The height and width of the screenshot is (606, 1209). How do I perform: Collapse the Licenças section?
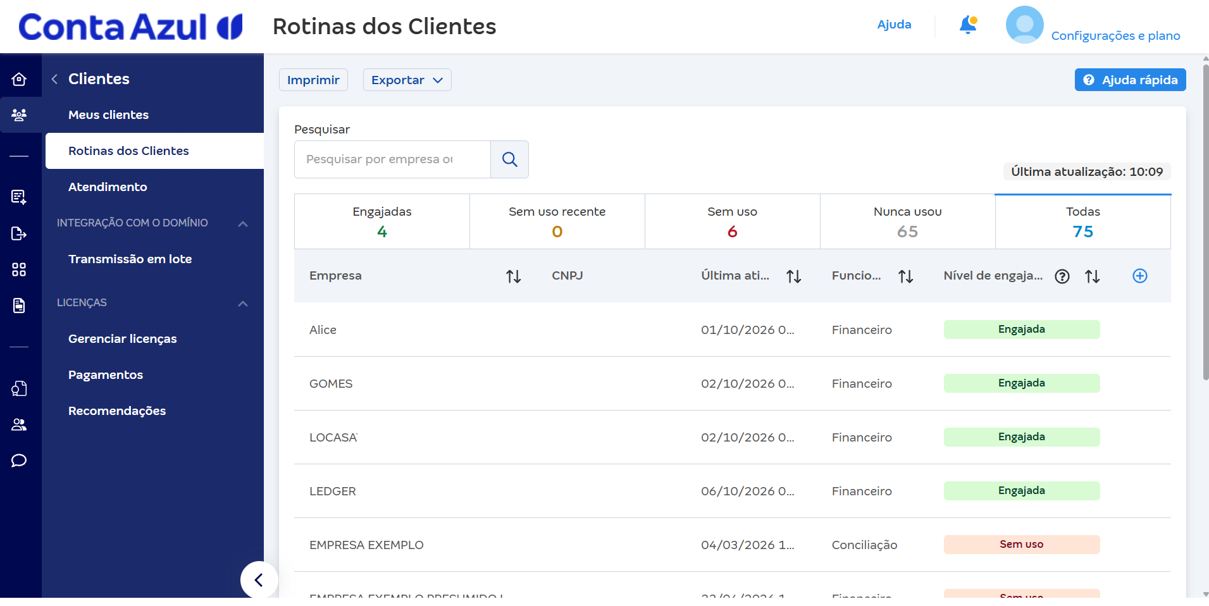[243, 303]
